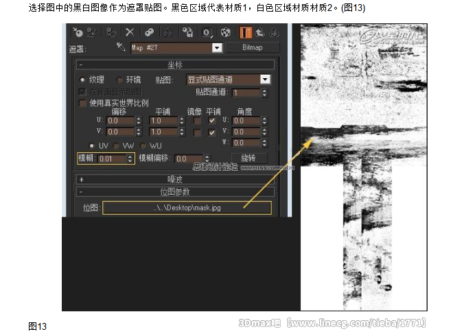Collapse the 位图参数 rollout
The image size is (453, 336).
click(x=175, y=192)
